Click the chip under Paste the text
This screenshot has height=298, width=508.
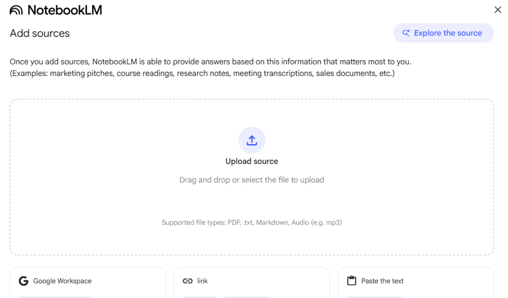375,297
